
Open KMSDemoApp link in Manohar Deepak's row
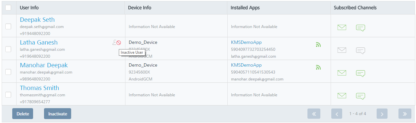246,65
